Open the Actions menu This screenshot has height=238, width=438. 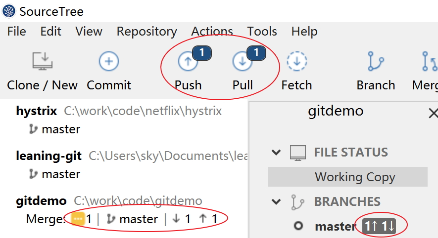coord(212,32)
